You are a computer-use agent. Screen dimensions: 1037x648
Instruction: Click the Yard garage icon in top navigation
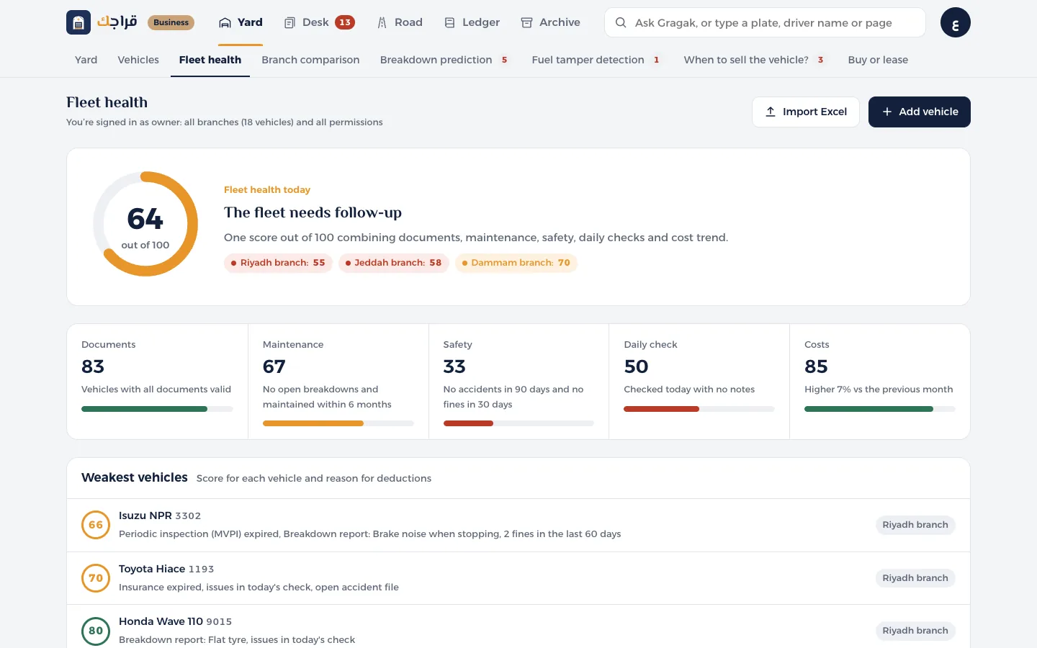pyautogui.click(x=225, y=23)
